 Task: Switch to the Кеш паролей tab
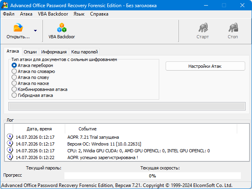[84, 52]
